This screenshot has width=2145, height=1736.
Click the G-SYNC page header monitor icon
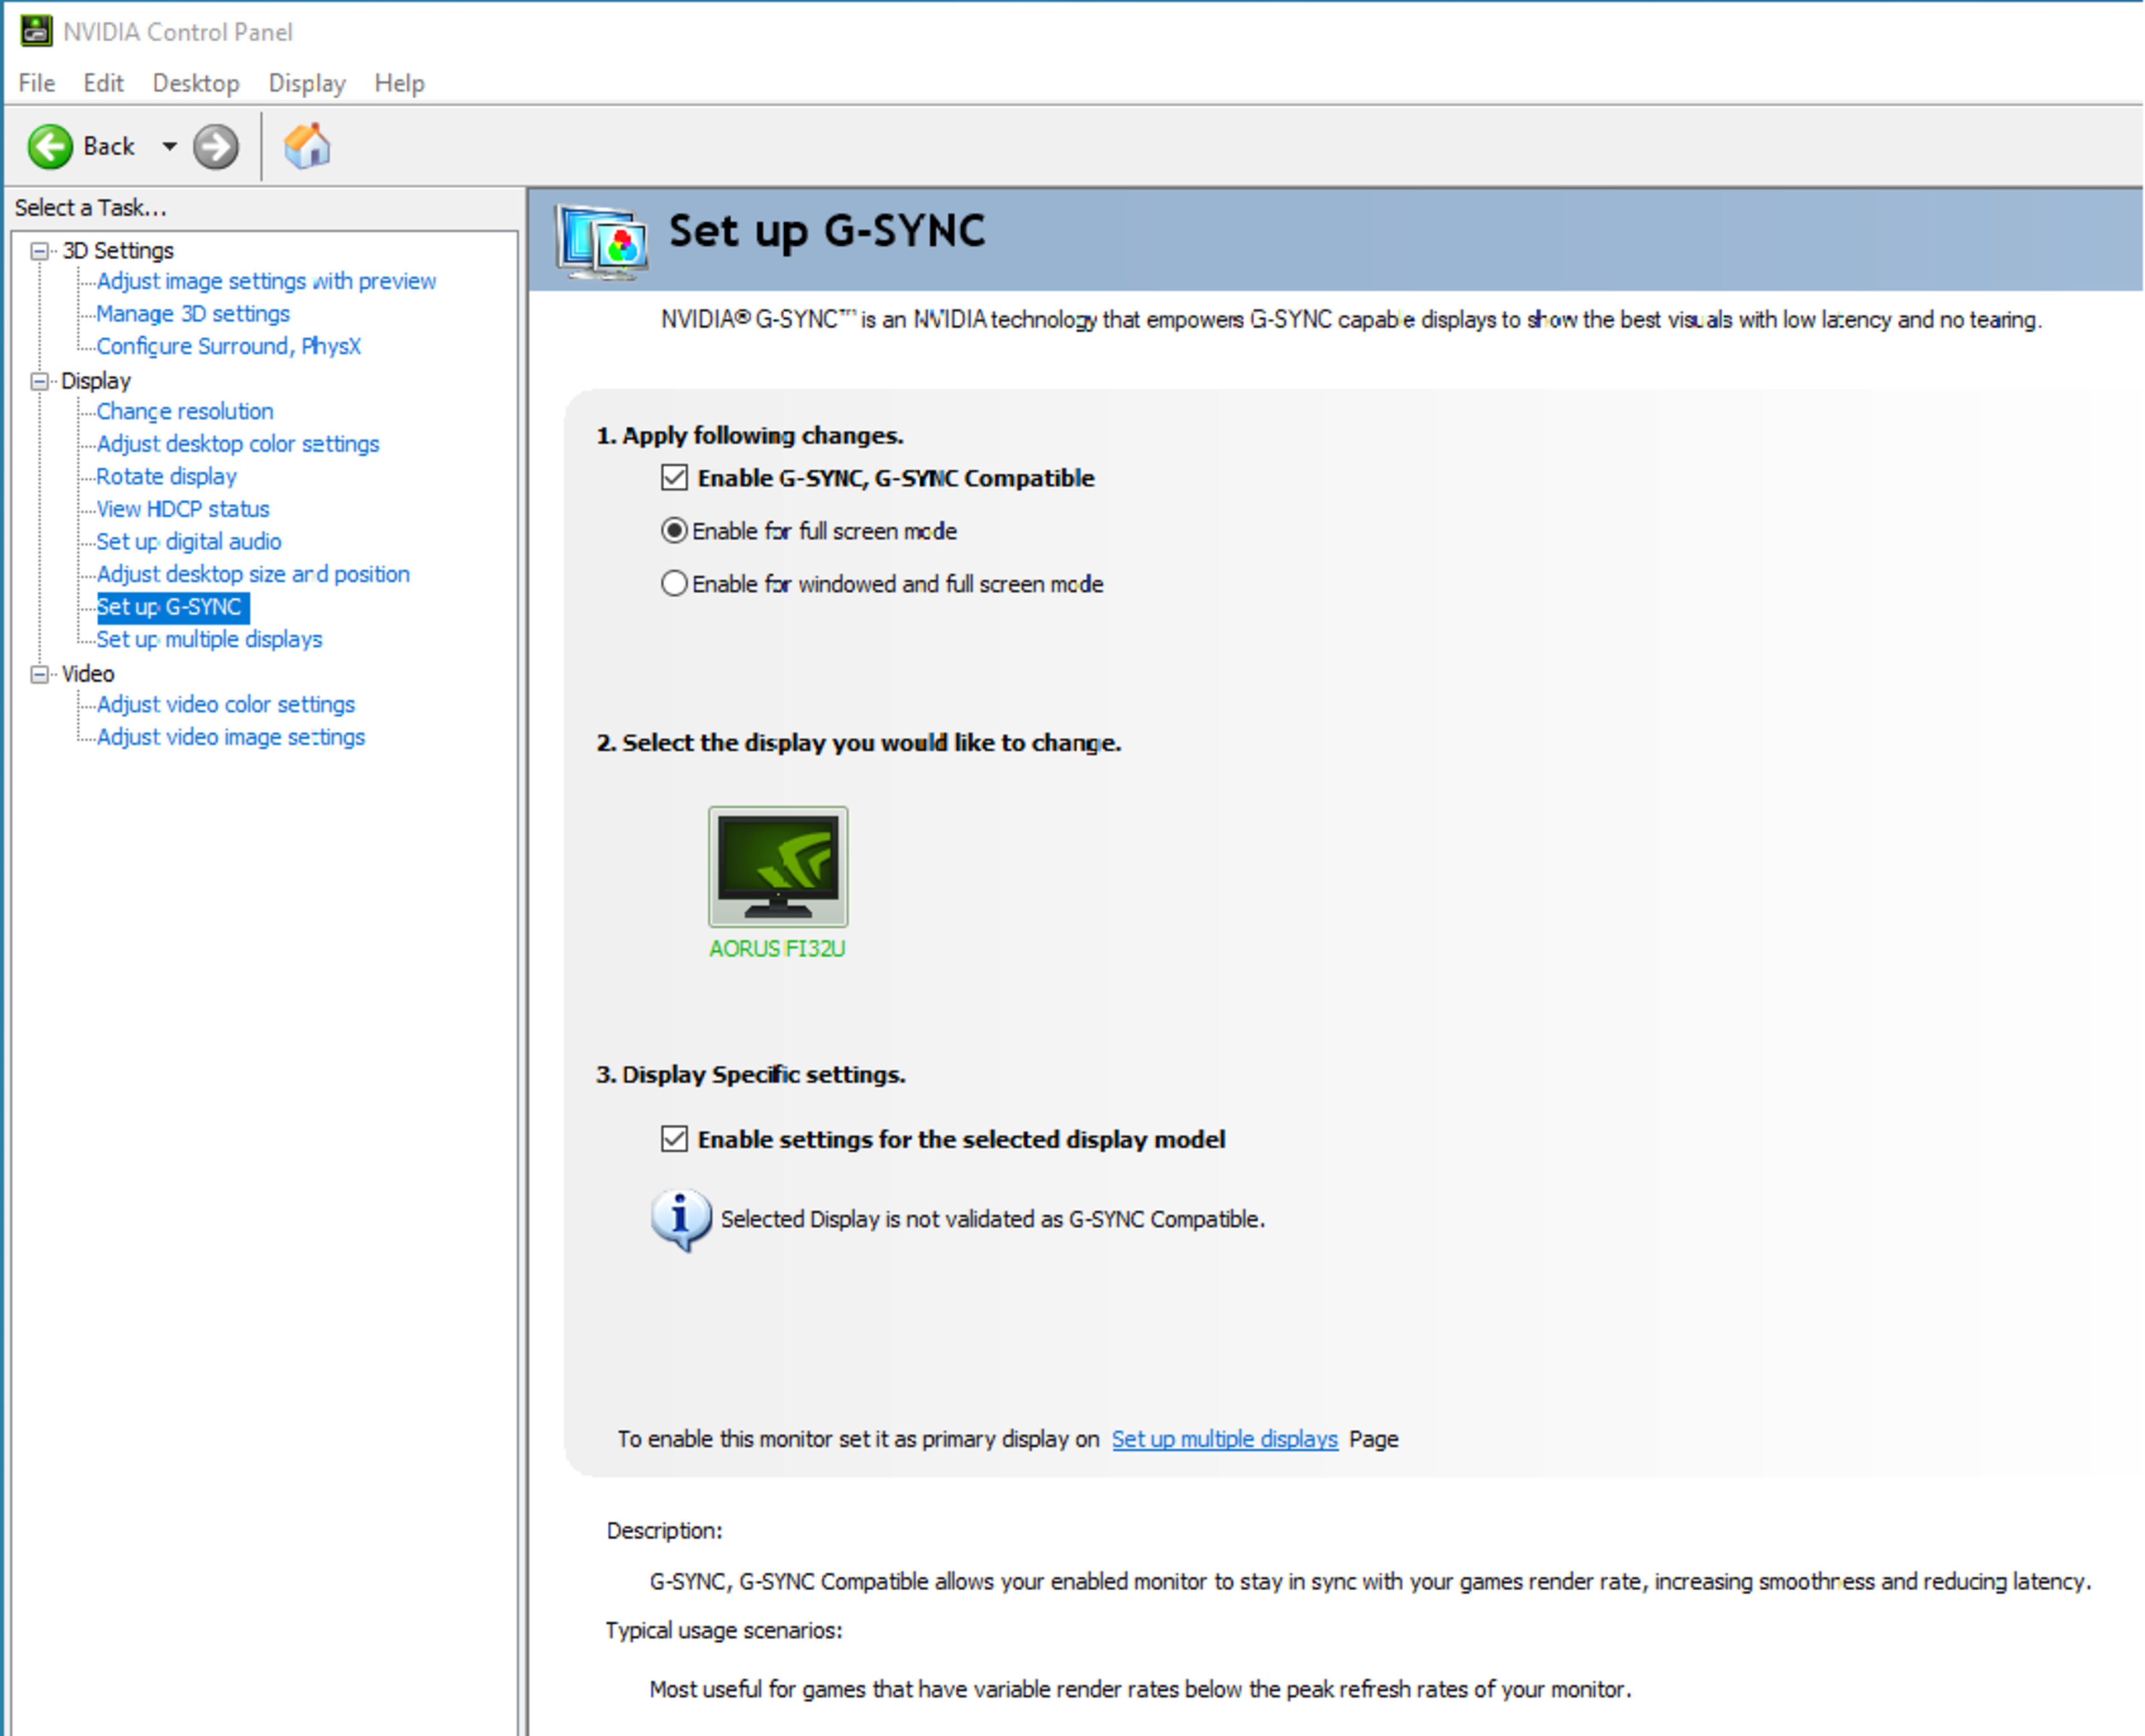(x=602, y=241)
